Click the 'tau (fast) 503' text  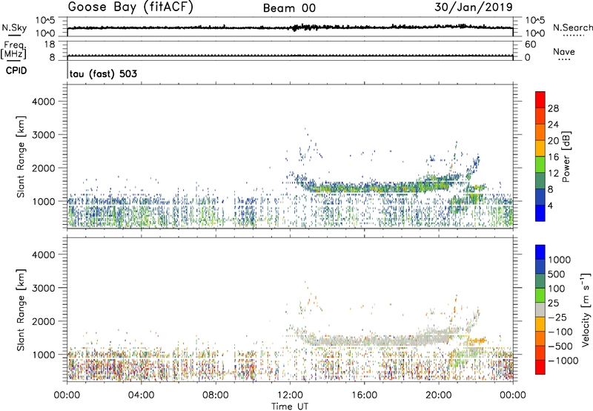[103, 73]
